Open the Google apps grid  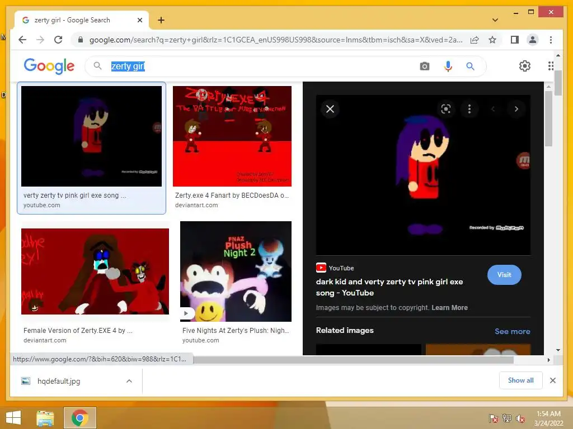(551, 66)
